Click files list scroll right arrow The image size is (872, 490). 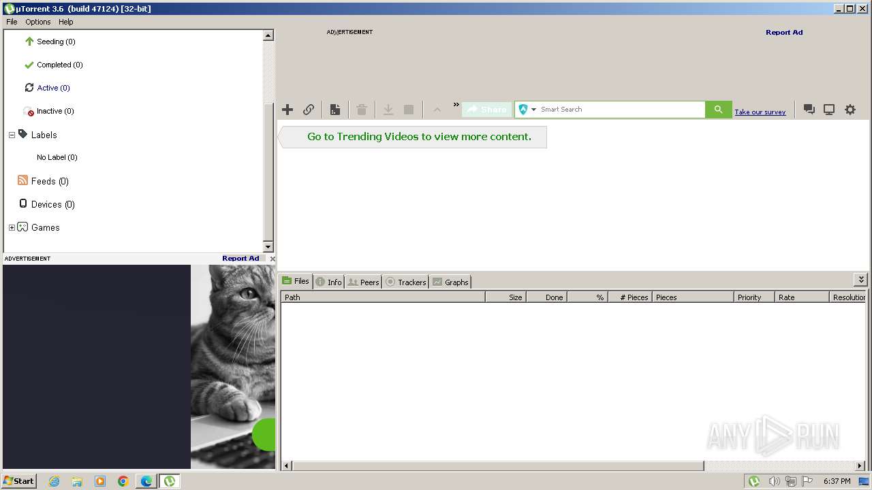(x=861, y=466)
